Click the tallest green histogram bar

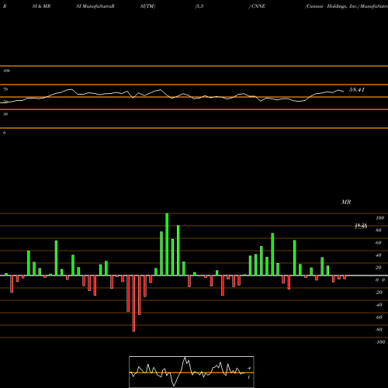pyautogui.click(x=167, y=244)
